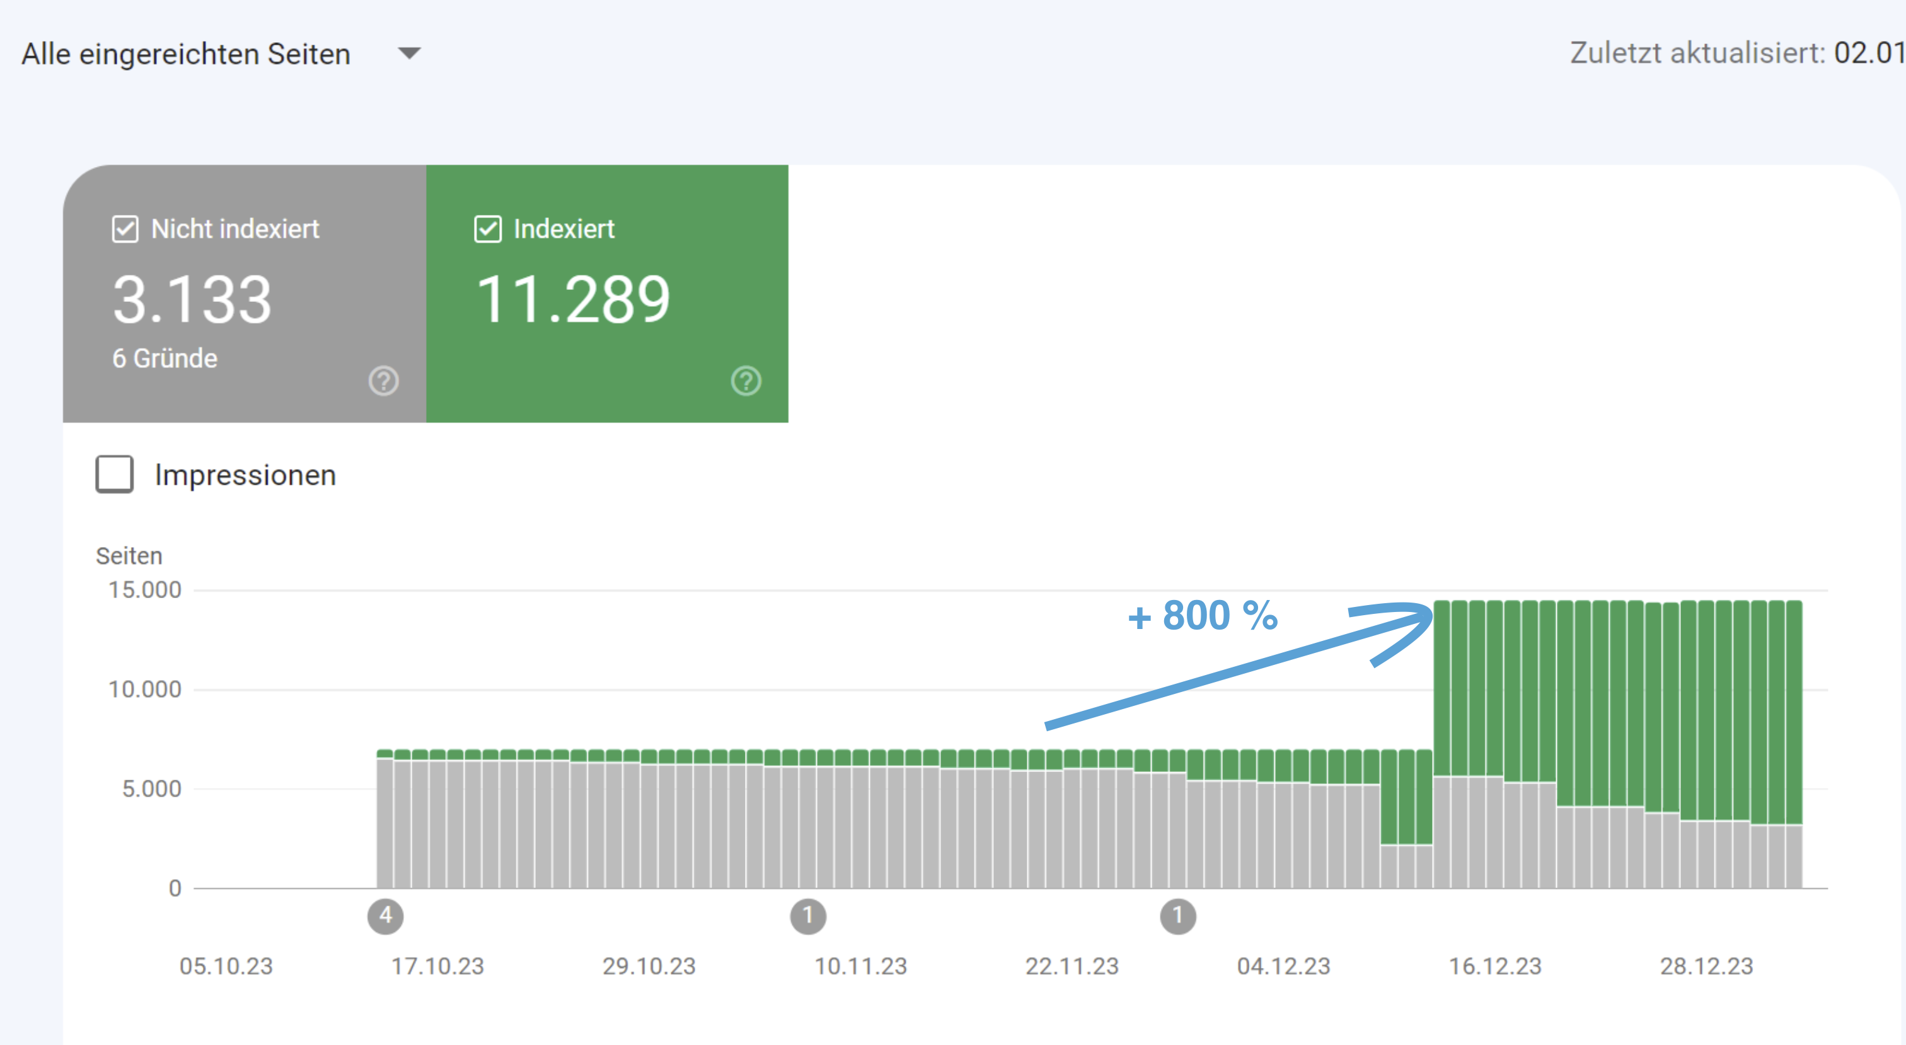Click the '10.000' axis label
The height and width of the screenshot is (1045, 1906).
click(145, 689)
